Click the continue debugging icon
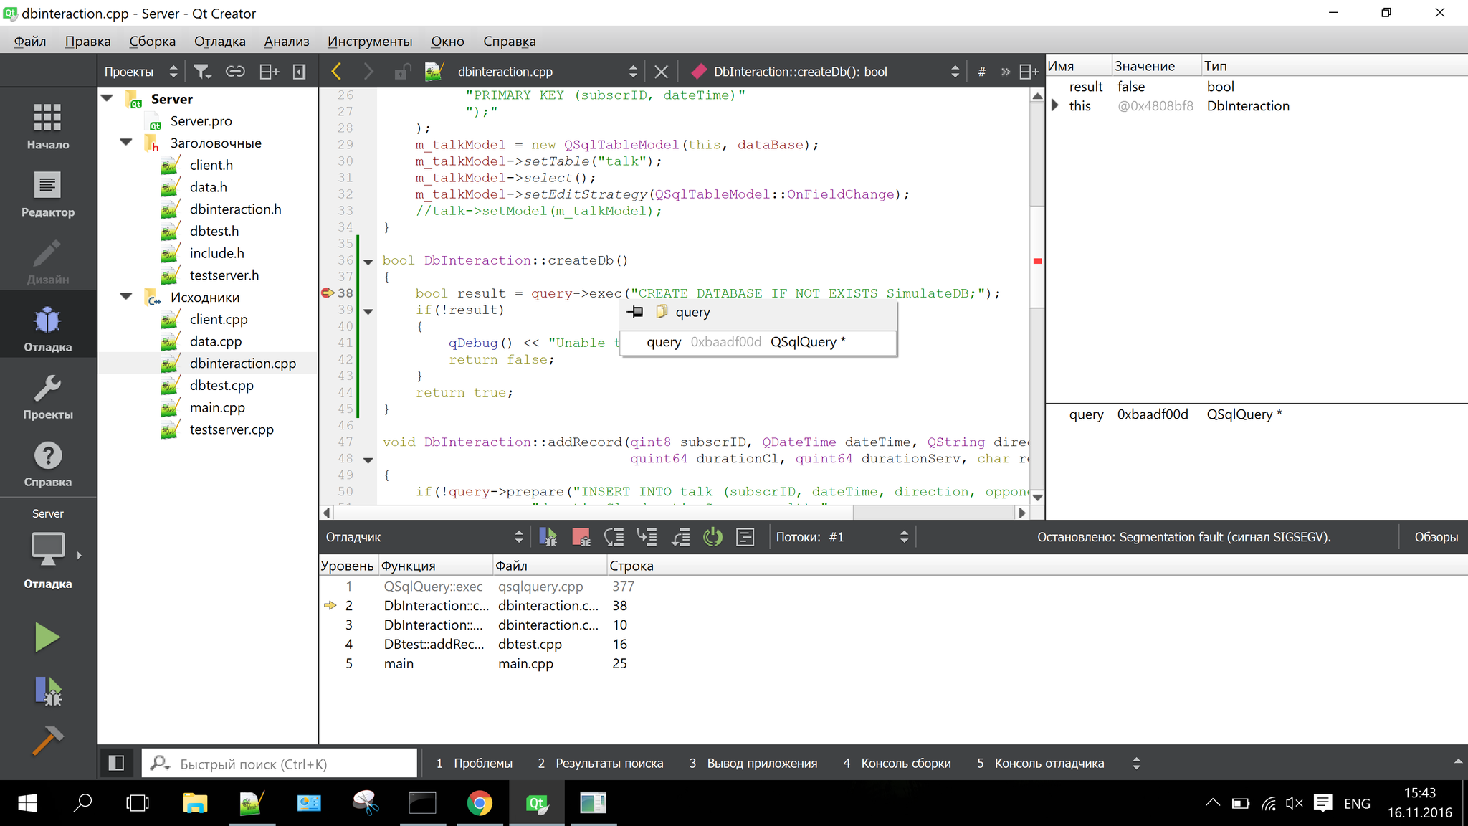Viewport: 1468px width, 826px height. (x=548, y=537)
